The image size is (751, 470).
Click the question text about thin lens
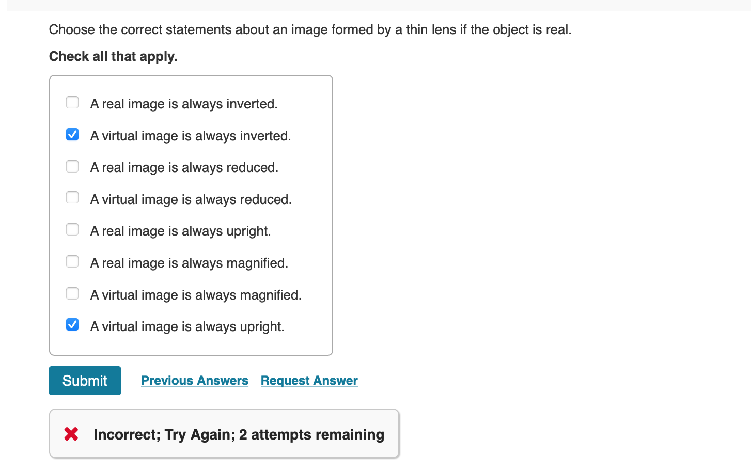(x=310, y=30)
